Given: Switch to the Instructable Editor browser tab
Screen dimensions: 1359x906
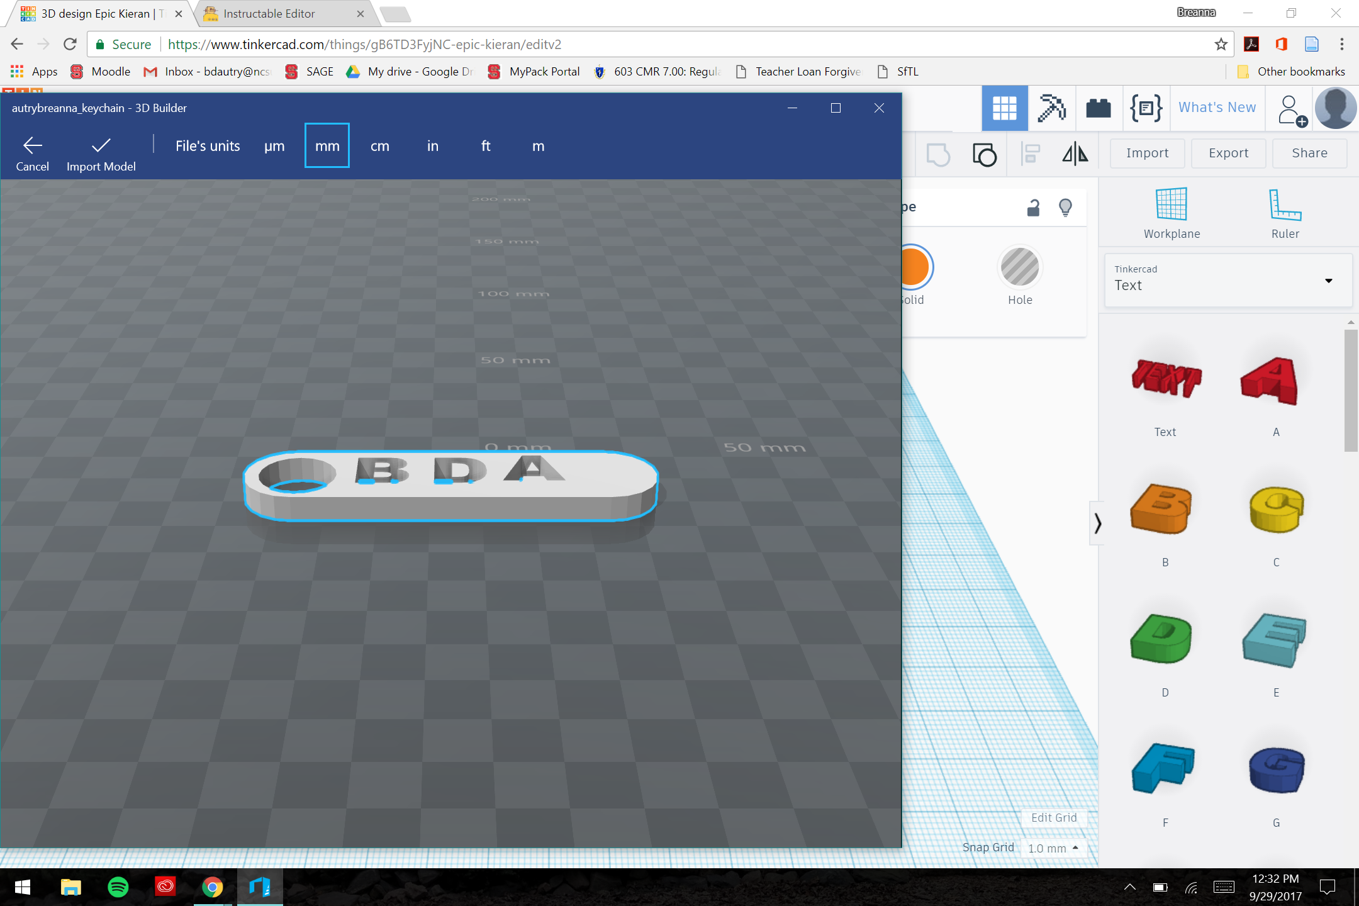Looking at the screenshot, I should click(271, 13).
